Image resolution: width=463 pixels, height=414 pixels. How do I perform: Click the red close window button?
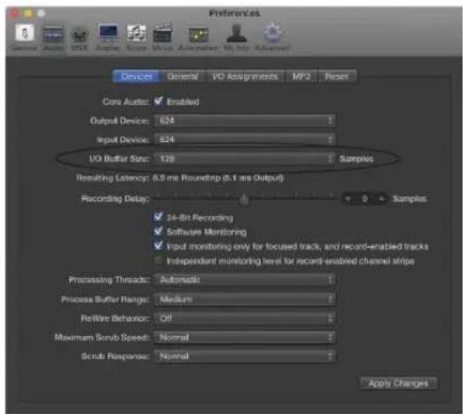(x=14, y=13)
